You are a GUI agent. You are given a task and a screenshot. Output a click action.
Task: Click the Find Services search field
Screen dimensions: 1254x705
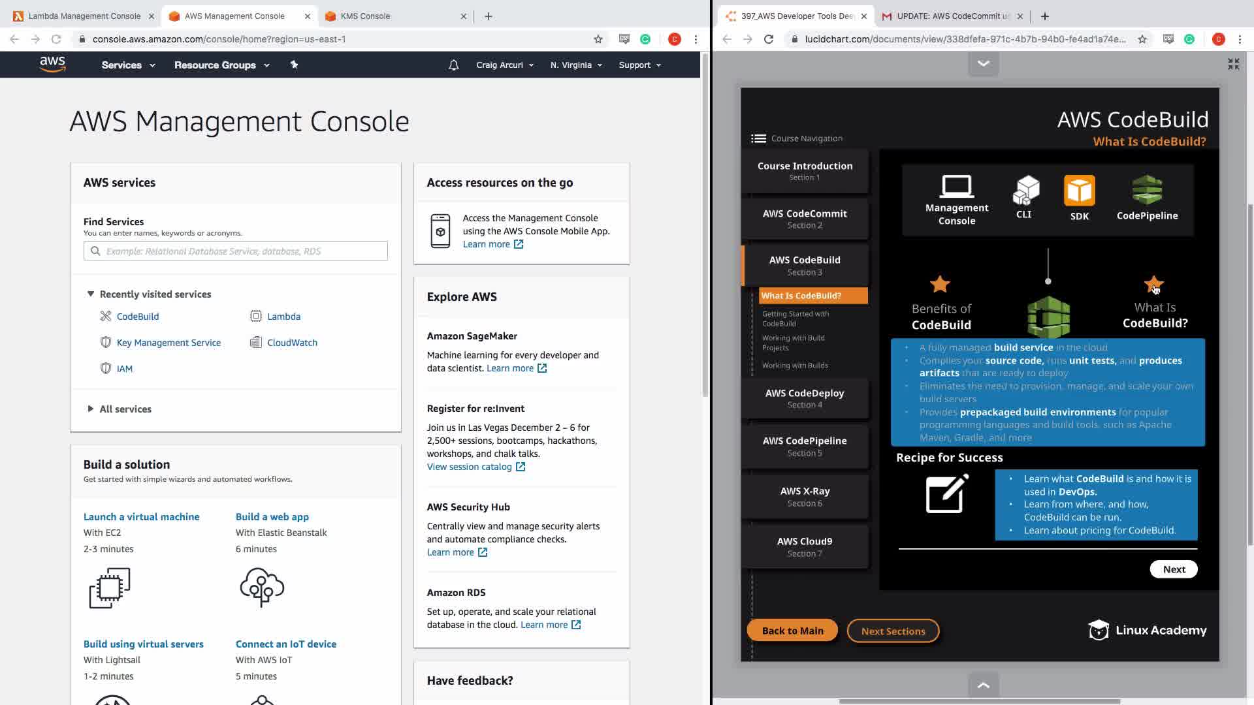pyautogui.click(x=235, y=251)
